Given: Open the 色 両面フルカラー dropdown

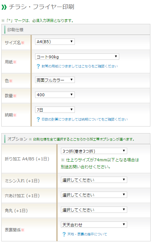Looking at the screenshot, I should tap(55, 80).
